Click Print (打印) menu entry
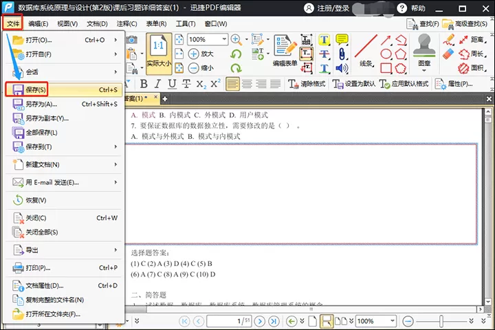Image resolution: width=495 pixels, height=330 pixels. 63,268
